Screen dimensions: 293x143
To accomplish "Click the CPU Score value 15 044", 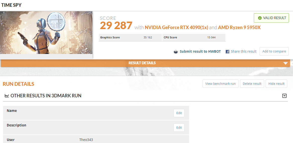I will click(211, 37).
